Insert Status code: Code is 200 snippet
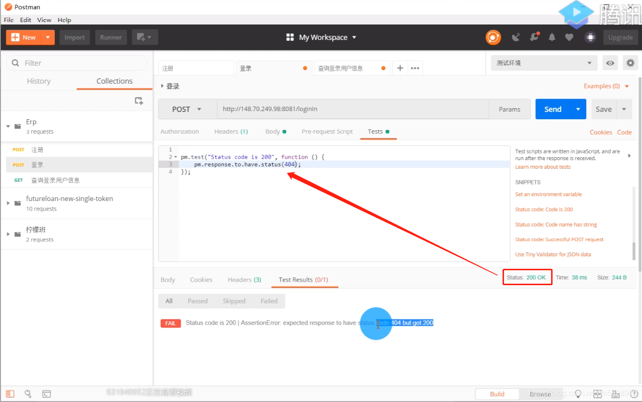The height and width of the screenshot is (402, 642). pyautogui.click(x=544, y=210)
